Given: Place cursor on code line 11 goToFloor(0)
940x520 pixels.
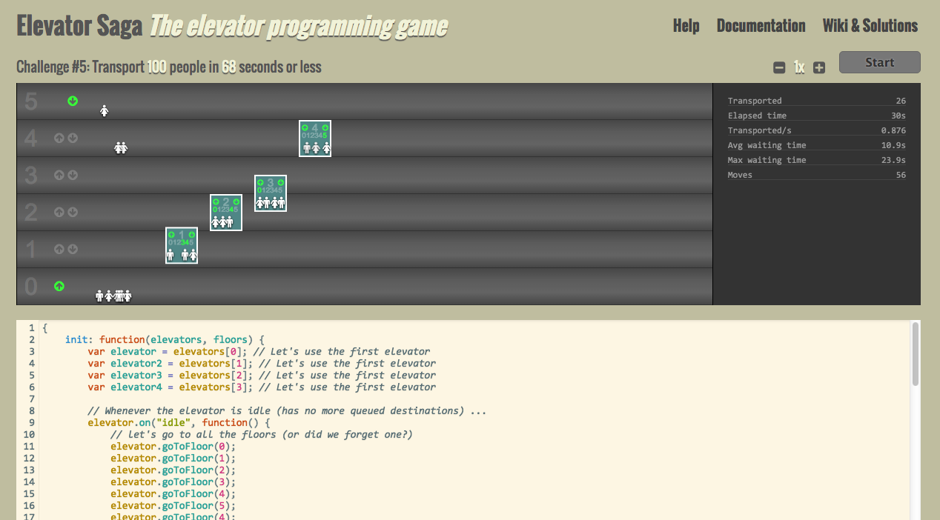Looking at the screenshot, I should pyautogui.click(x=173, y=447).
